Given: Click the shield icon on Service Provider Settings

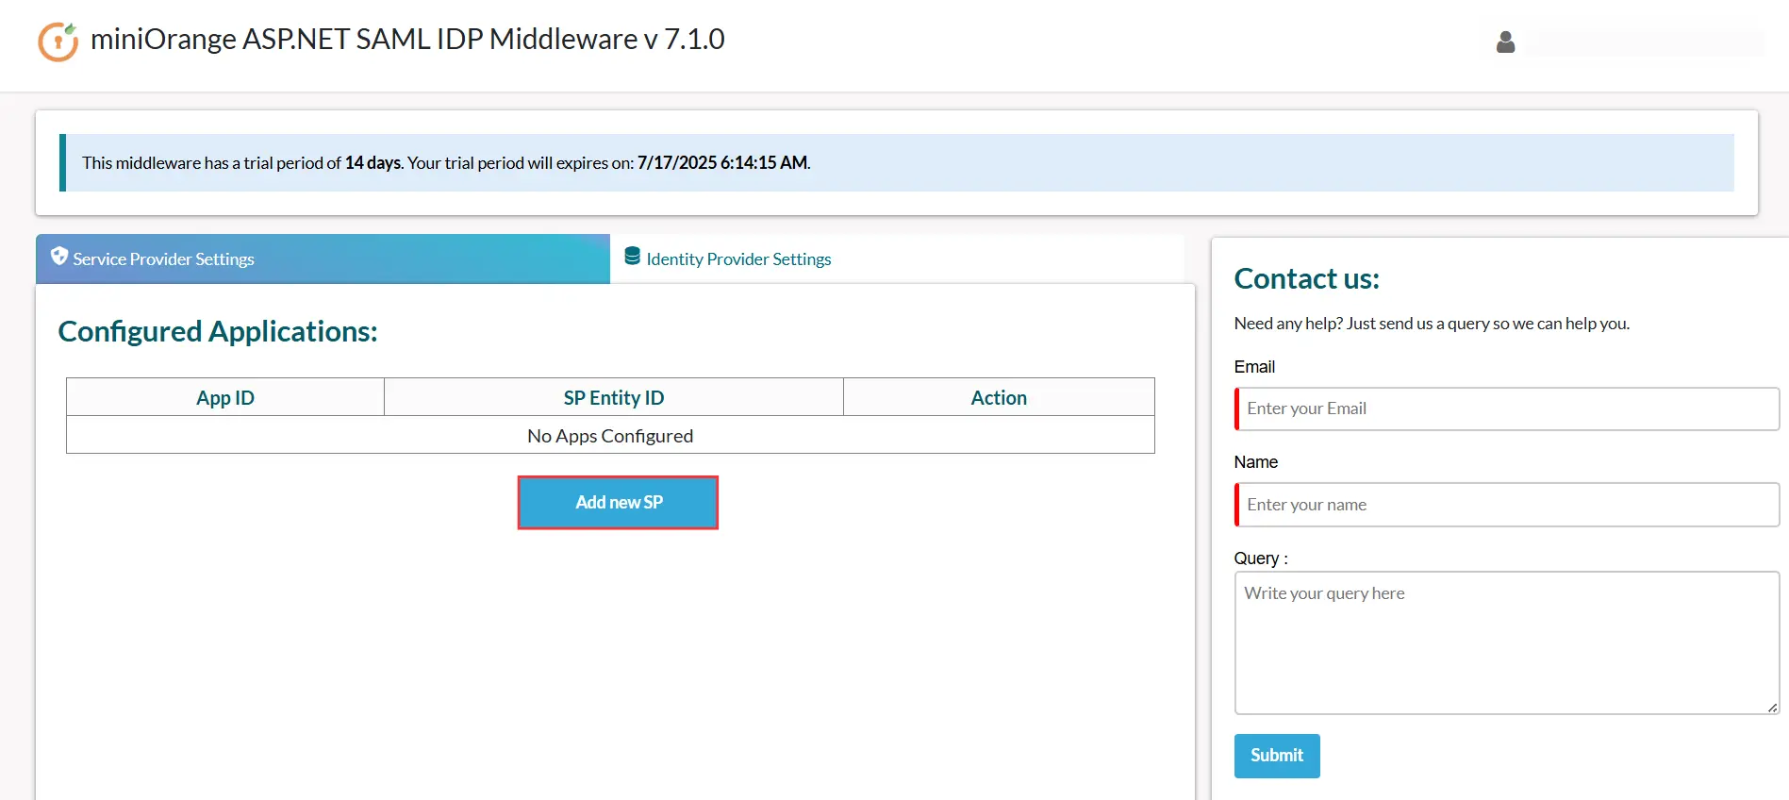Looking at the screenshot, I should pyautogui.click(x=59, y=256).
